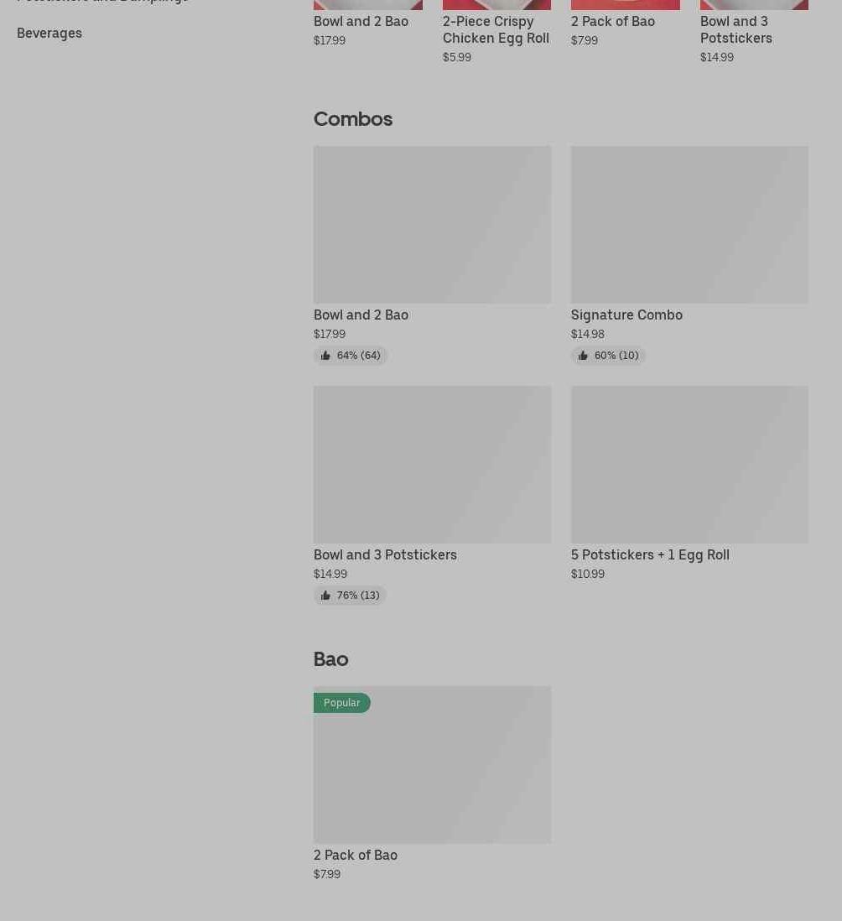Open Bowl and 2 Bao combo image
This screenshot has width=842, height=921.
tap(432, 224)
